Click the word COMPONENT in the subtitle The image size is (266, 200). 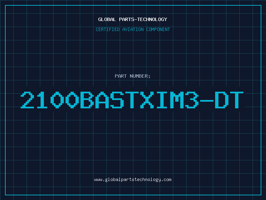tap(158, 29)
